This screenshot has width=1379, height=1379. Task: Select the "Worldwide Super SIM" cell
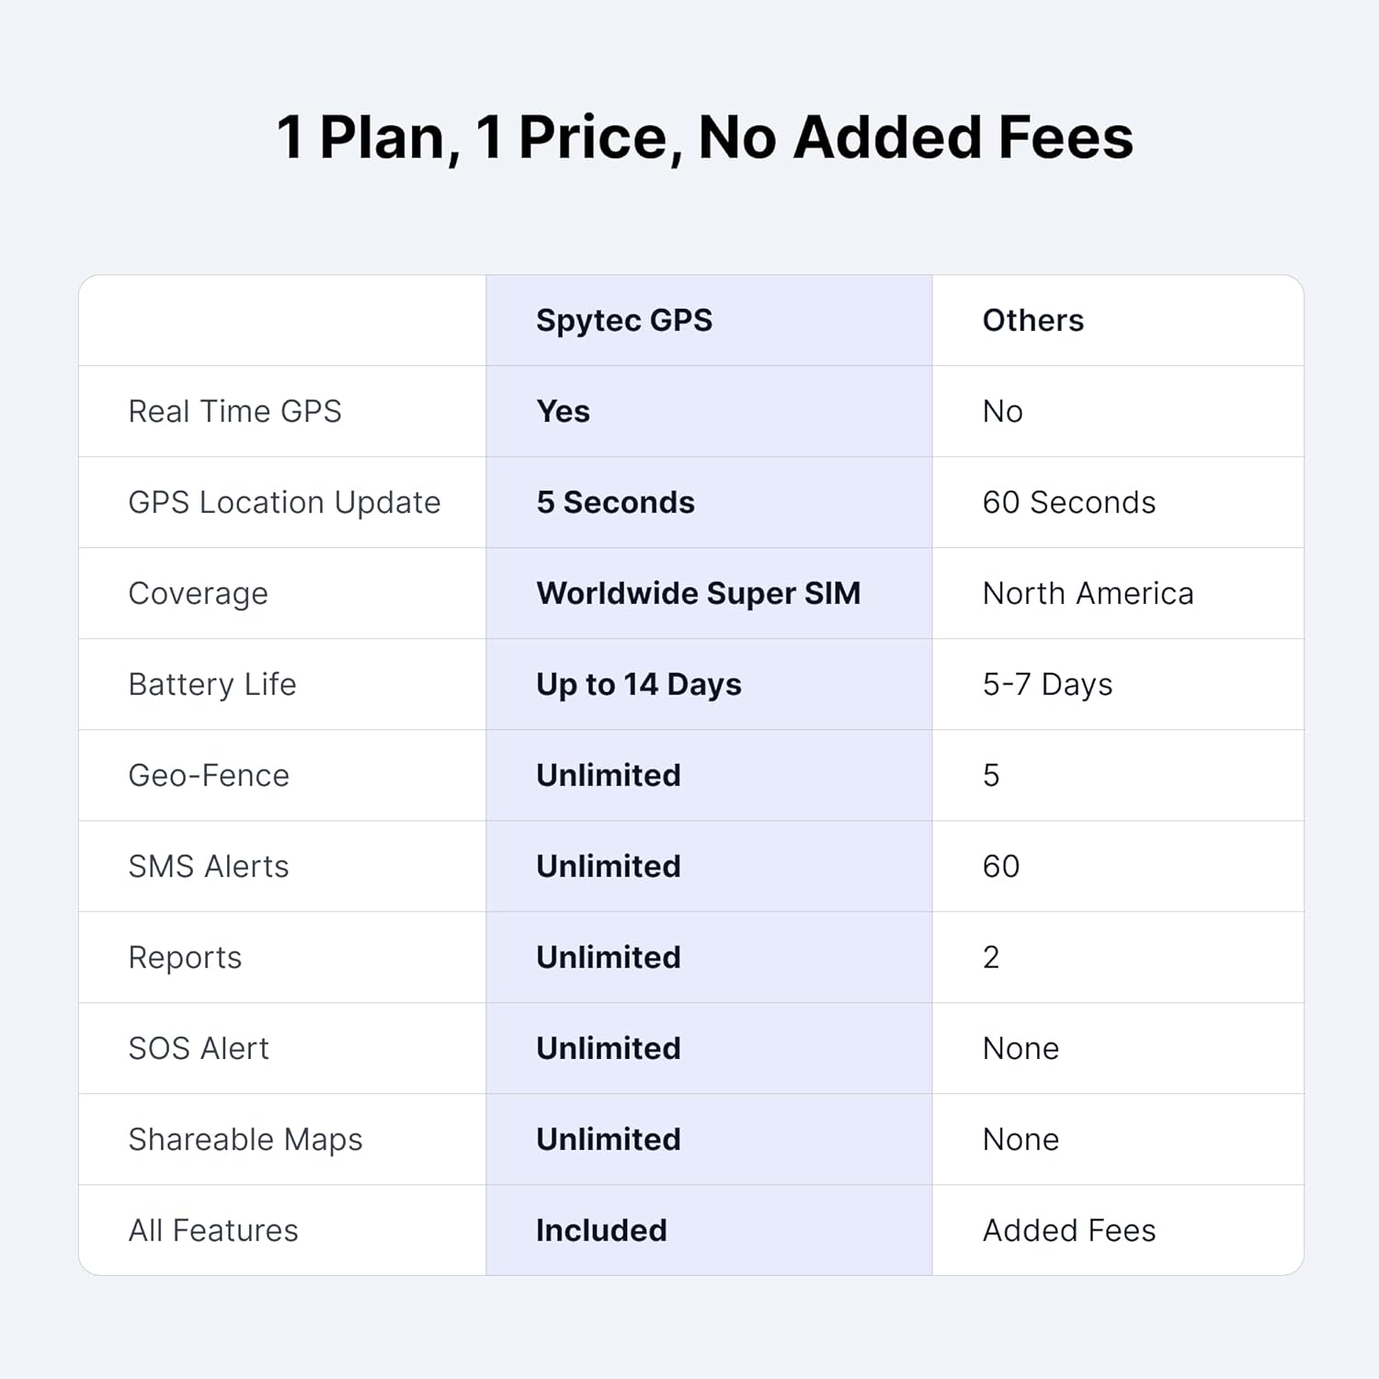pos(698,593)
